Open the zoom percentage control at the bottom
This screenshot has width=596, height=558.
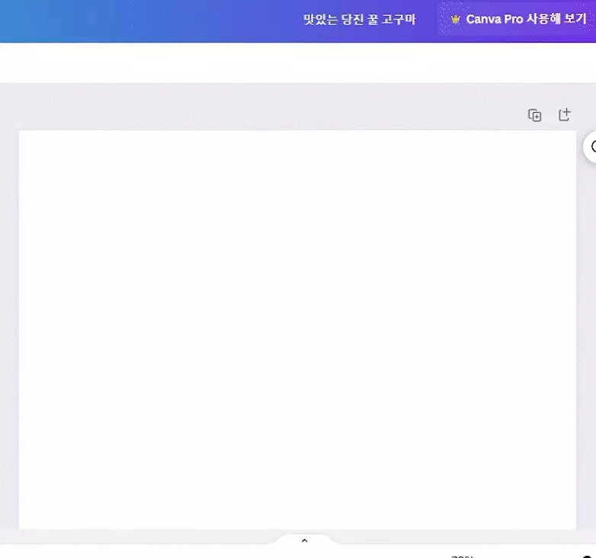pyautogui.click(x=462, y=555)
